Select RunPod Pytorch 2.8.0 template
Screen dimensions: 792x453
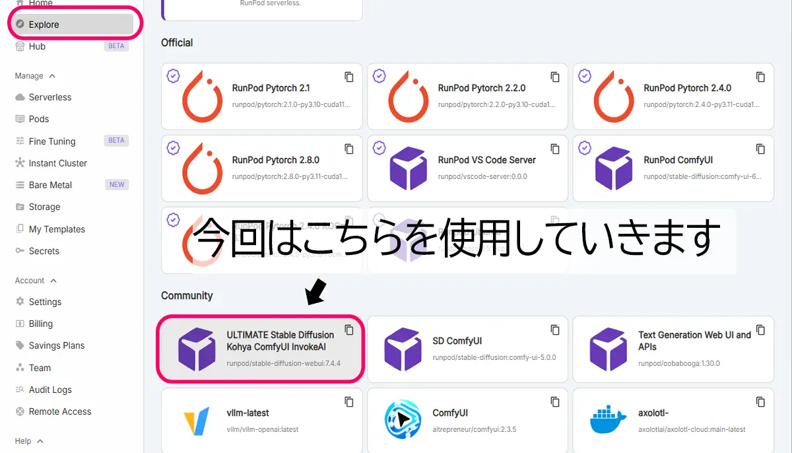261,168
